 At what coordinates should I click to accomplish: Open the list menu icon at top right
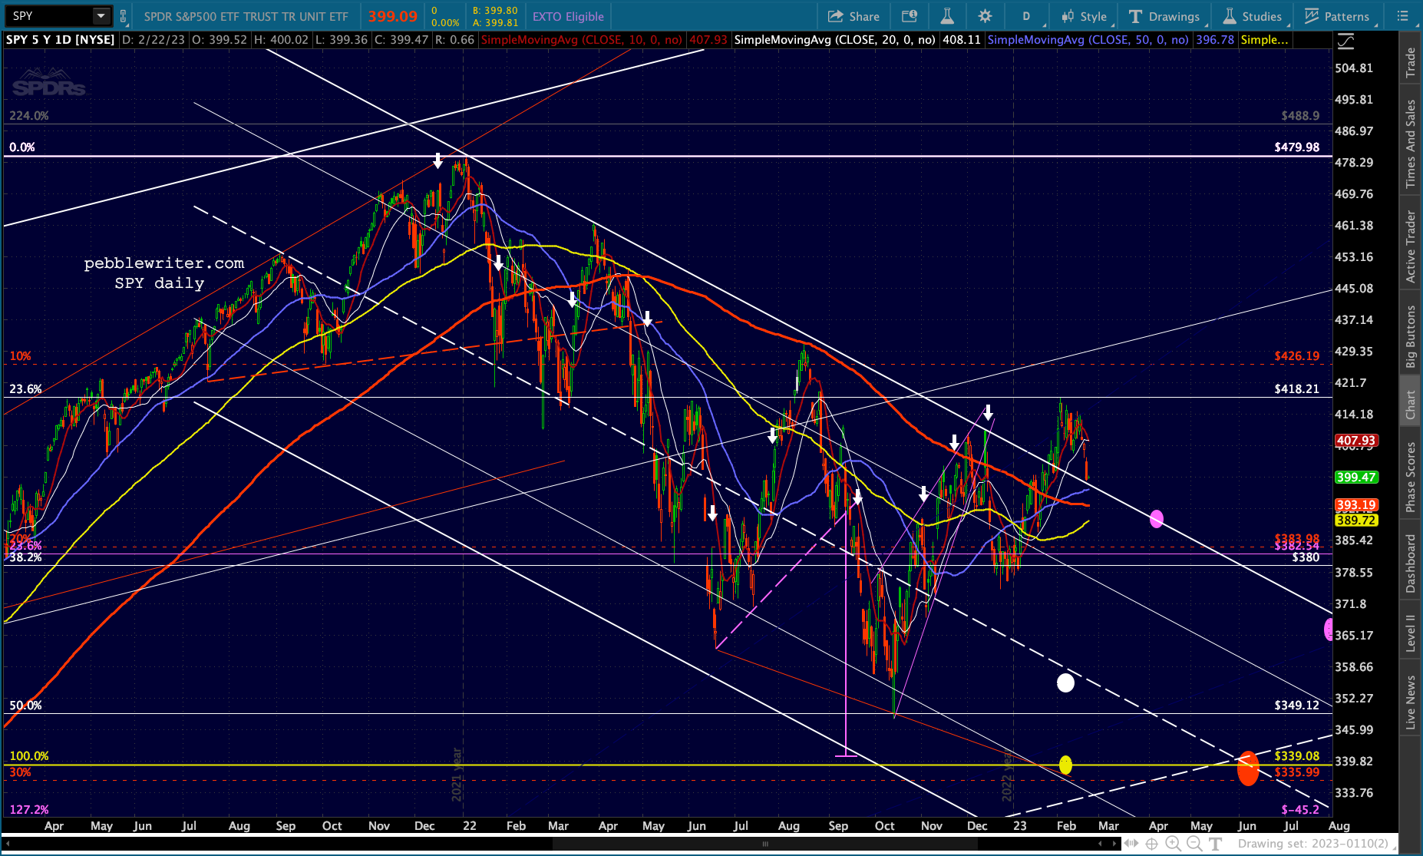[x=1402, y=16]
